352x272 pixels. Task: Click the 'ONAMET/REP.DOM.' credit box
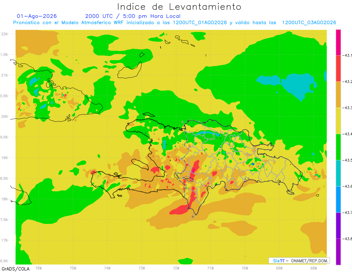pyautogui.click(x=299, y=261)
